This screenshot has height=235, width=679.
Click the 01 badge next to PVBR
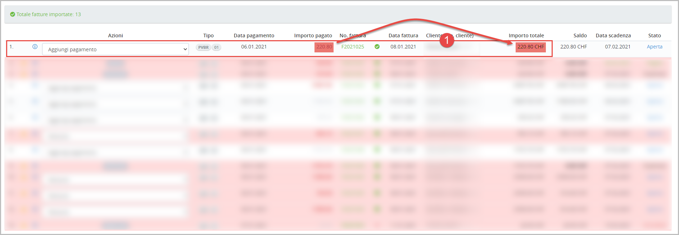point(216,47)
